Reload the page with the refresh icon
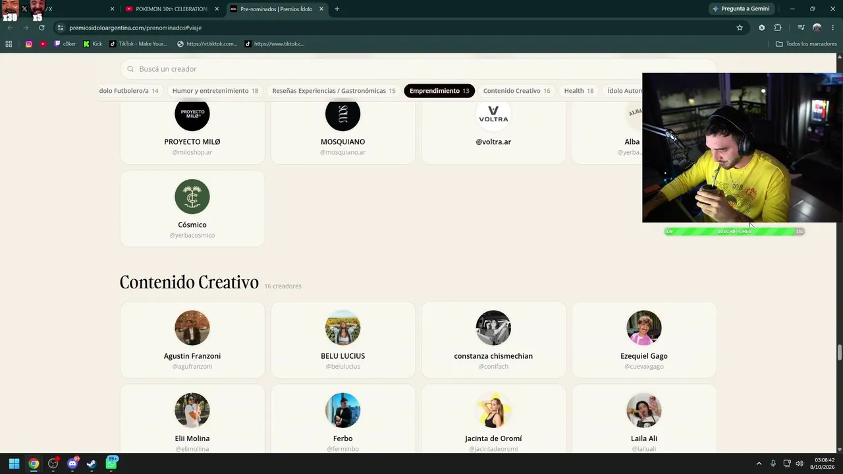This screenshot has height=474, width=843. click(41, 28)
